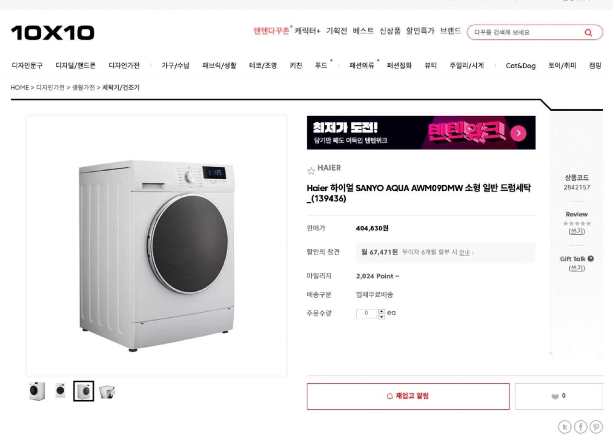
Task: Click the 10X10 logo
Action: (53, 33)
